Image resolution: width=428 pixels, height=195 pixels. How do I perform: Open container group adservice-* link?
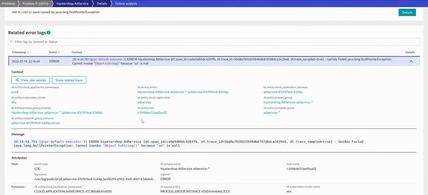point(272,113)
